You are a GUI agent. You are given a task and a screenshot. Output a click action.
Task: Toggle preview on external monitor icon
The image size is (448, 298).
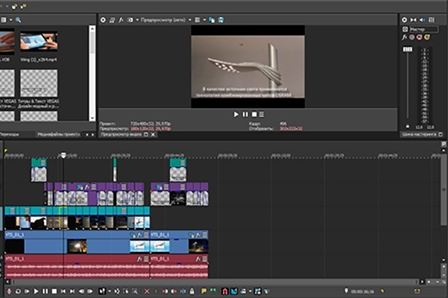click(x=112, y=19)
